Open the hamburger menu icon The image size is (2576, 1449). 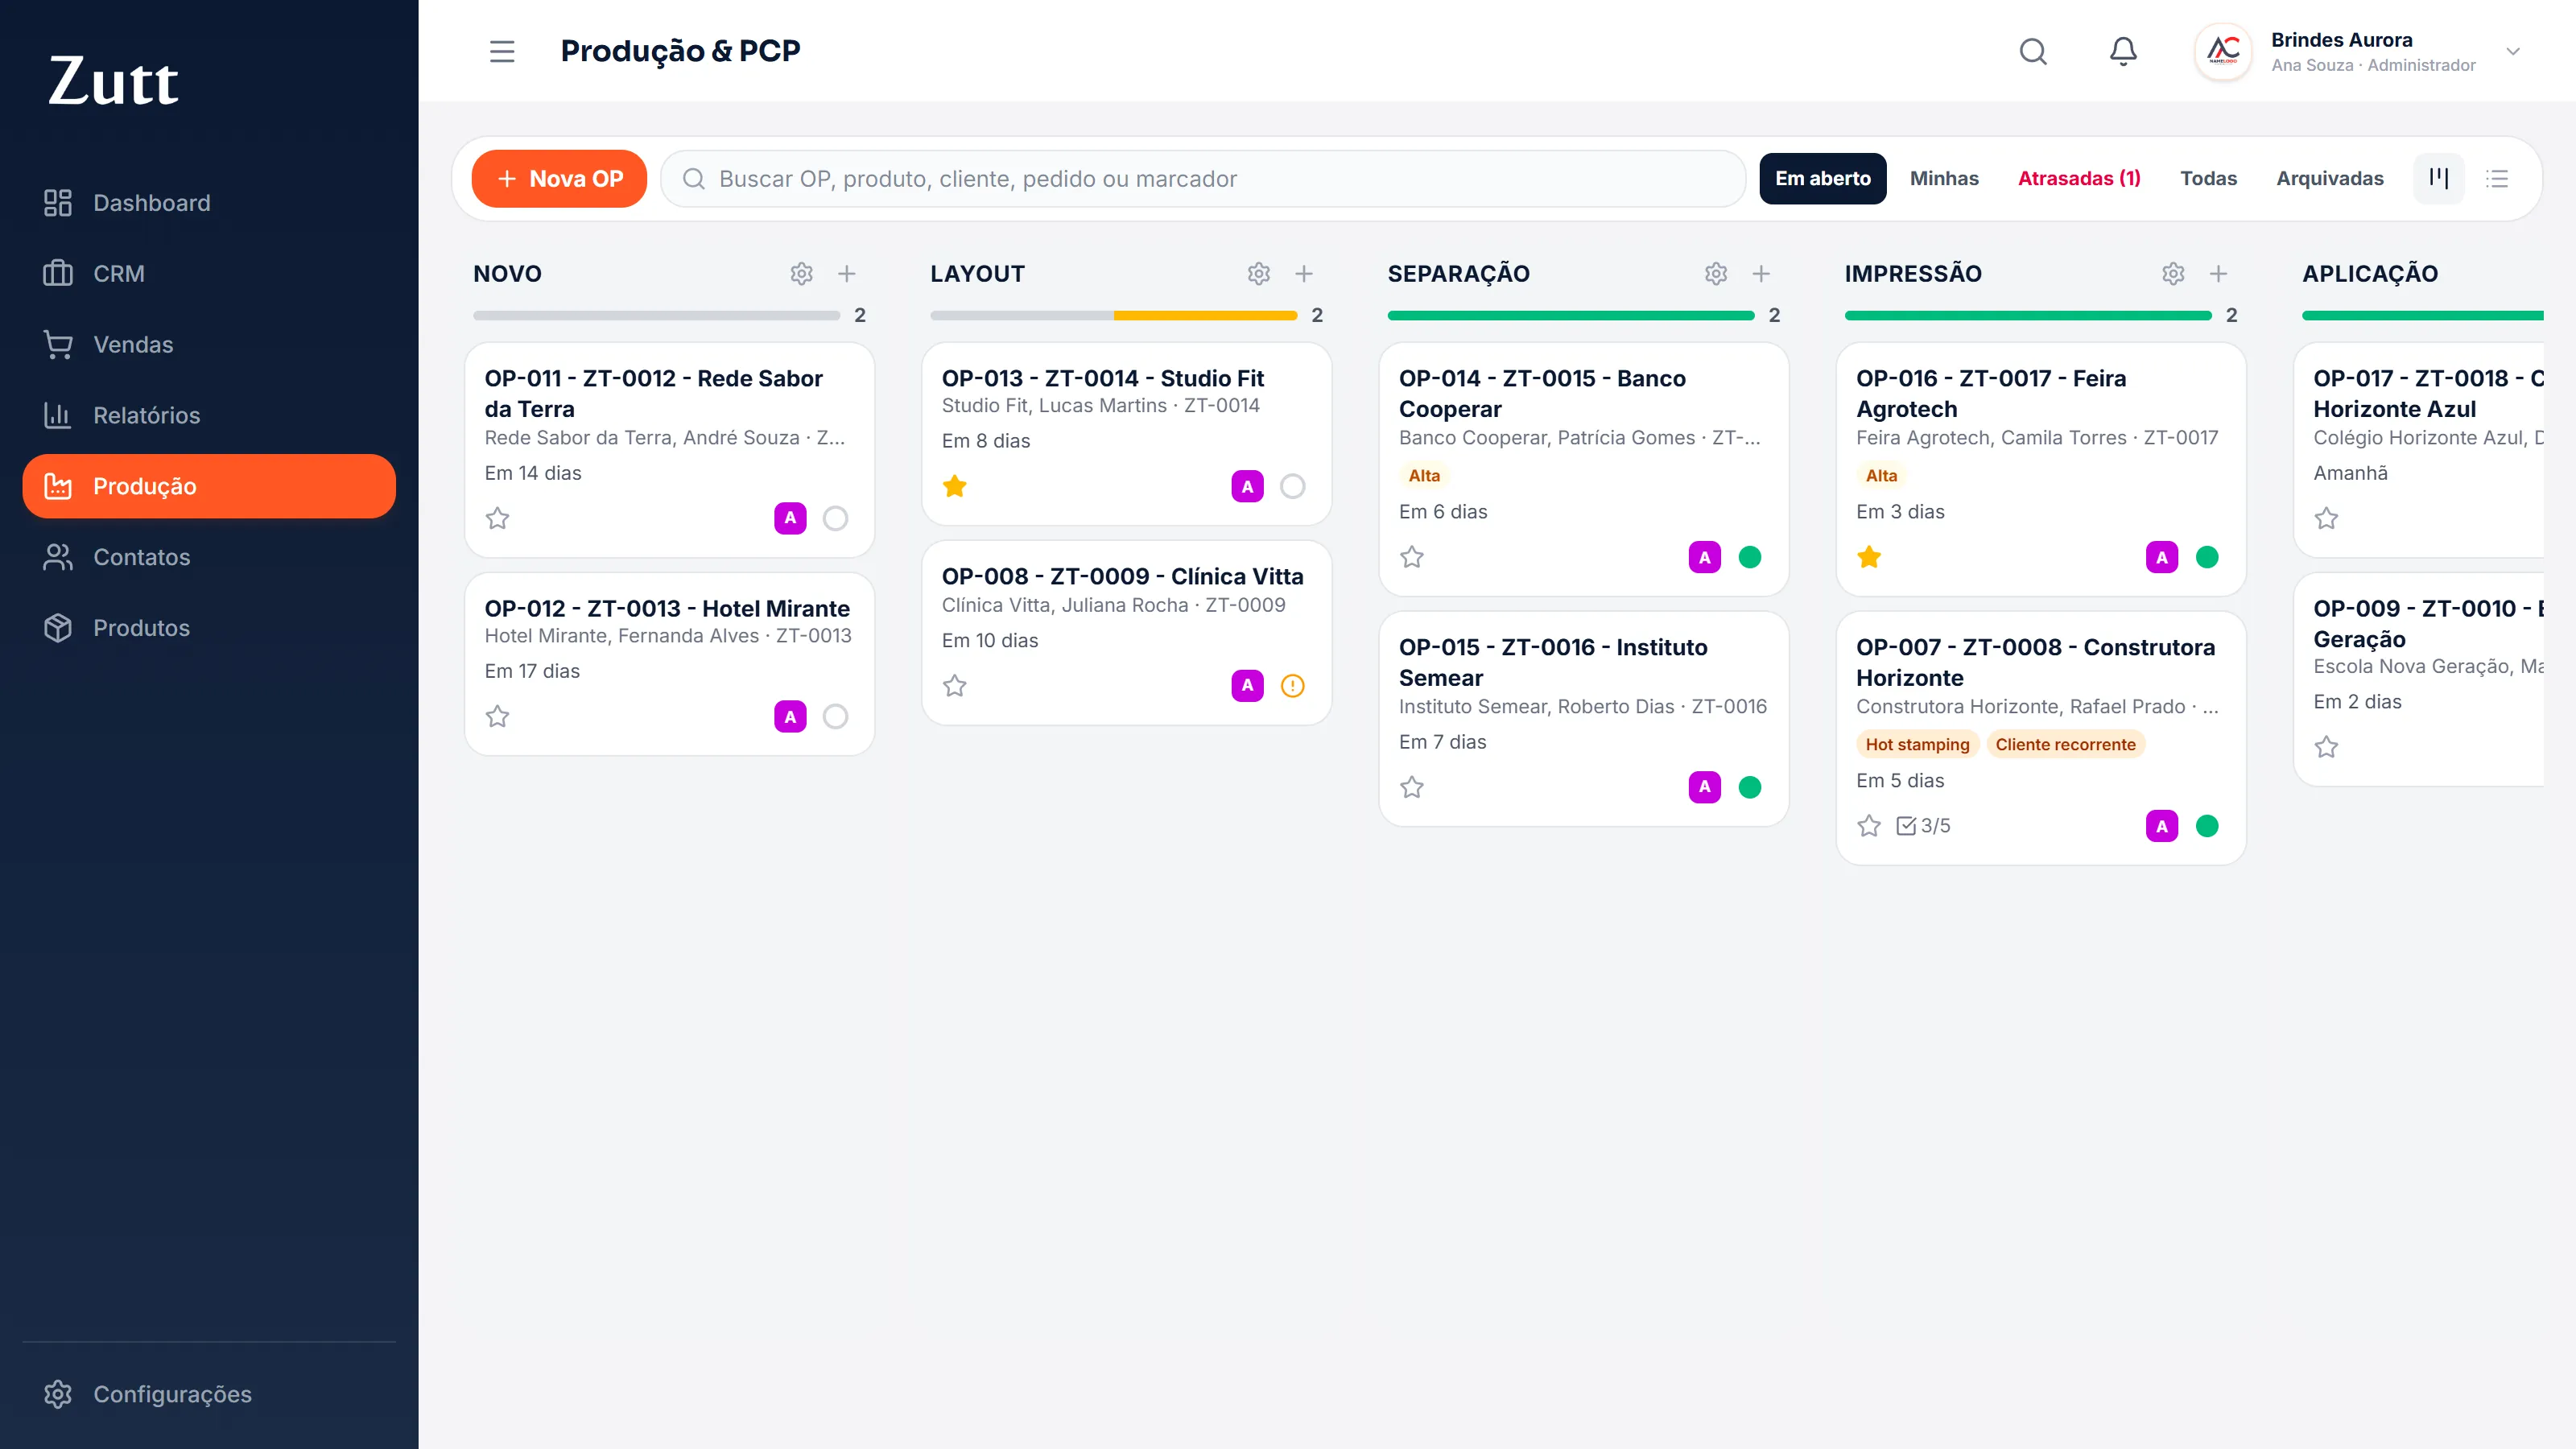pyautogui.click(x=502, y=51)
